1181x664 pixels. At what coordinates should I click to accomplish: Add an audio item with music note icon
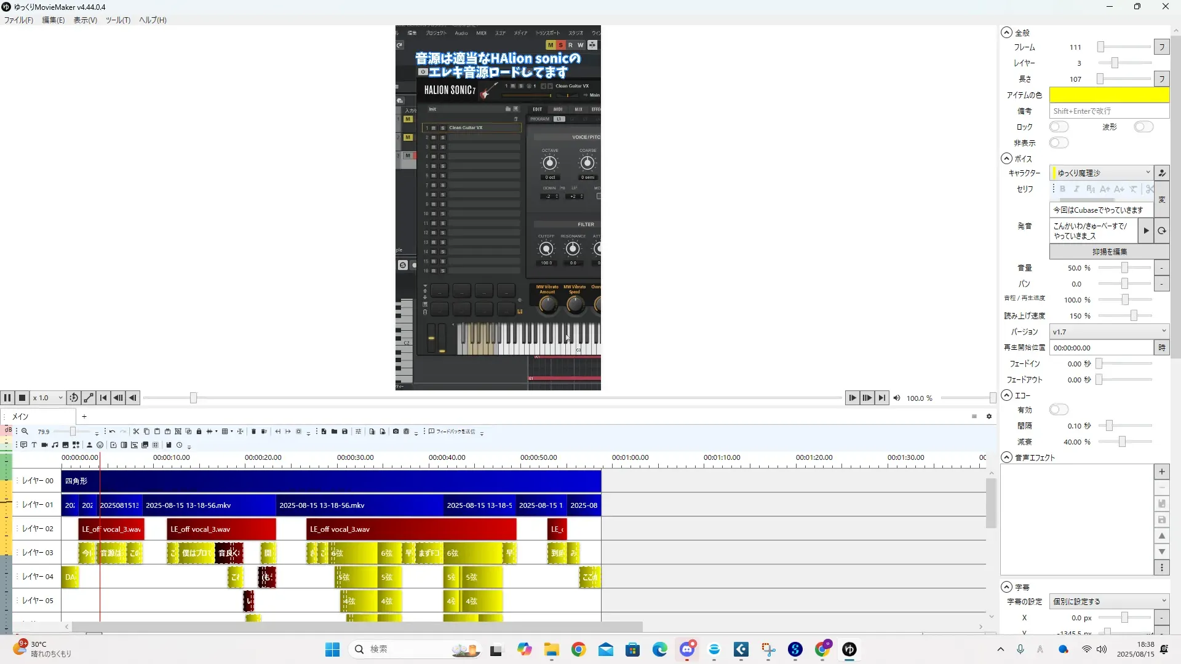coord(55,445)
